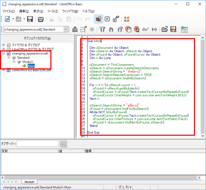Open Manage Breakpoints icon
Screen dimensions: 206x190
click(x=137, y=29)
